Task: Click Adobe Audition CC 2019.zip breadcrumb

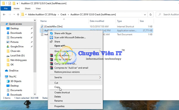Action: click(x=42, y=15)
